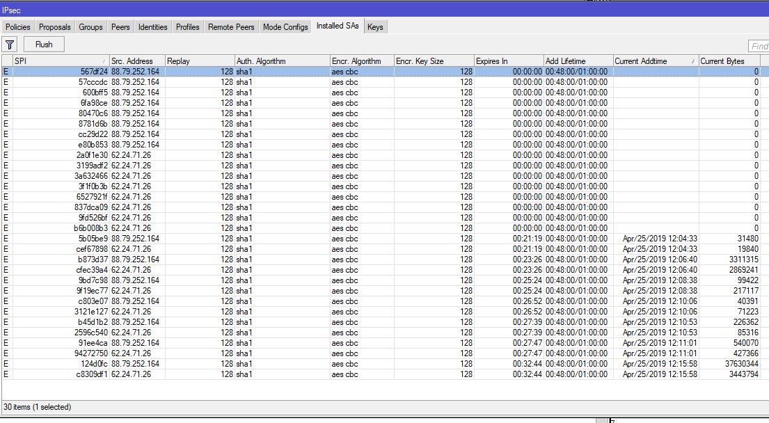Select the Installed SAs tab

[338, 26]
